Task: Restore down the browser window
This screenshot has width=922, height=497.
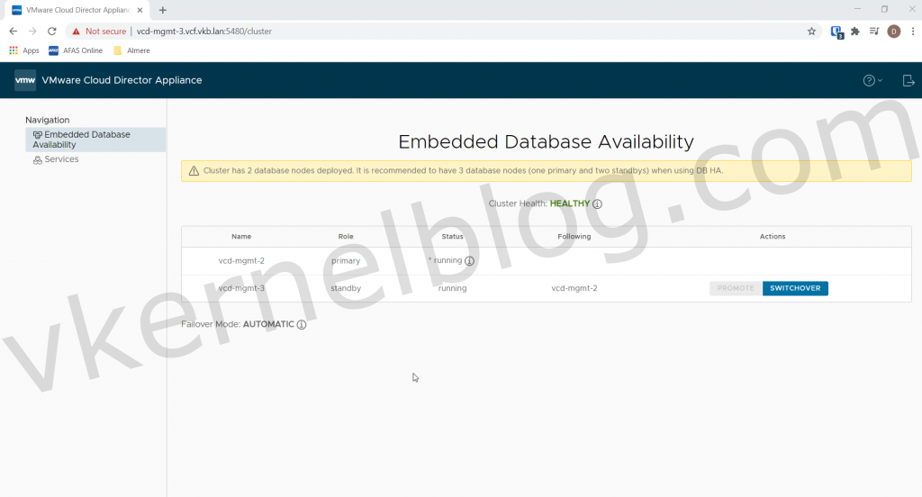Action: [884, 9]
